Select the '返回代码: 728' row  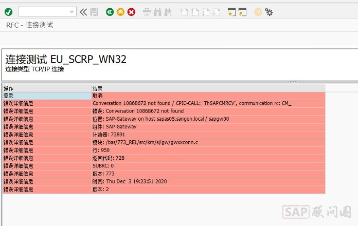point(164,158)
